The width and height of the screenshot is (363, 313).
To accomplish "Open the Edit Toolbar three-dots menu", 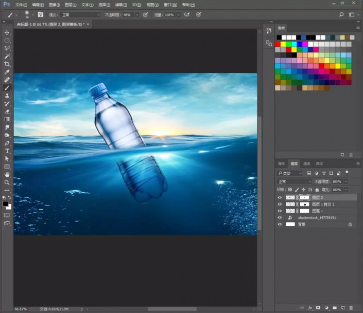I will (7, 191).
